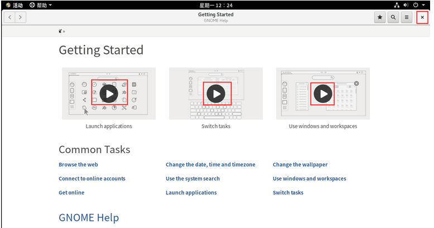Screen dimensions: 434x228
Task: Open Use the system search link
Action: click(x=192, y=179)
